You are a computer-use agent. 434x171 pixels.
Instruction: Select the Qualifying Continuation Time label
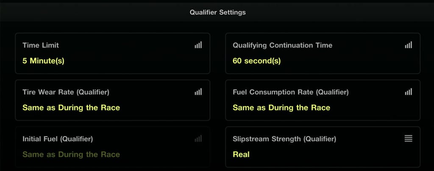(282, 45)
